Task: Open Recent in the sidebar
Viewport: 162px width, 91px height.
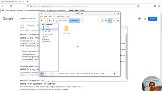Action: [x=47, y=32]
